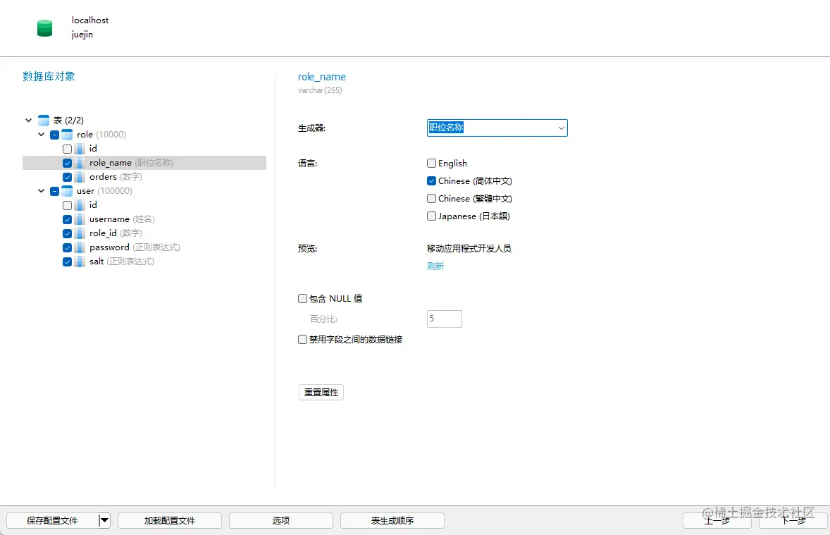Uncheck the role_name column checkbox
Screen dimensions: 830x535
click(67, 163)
